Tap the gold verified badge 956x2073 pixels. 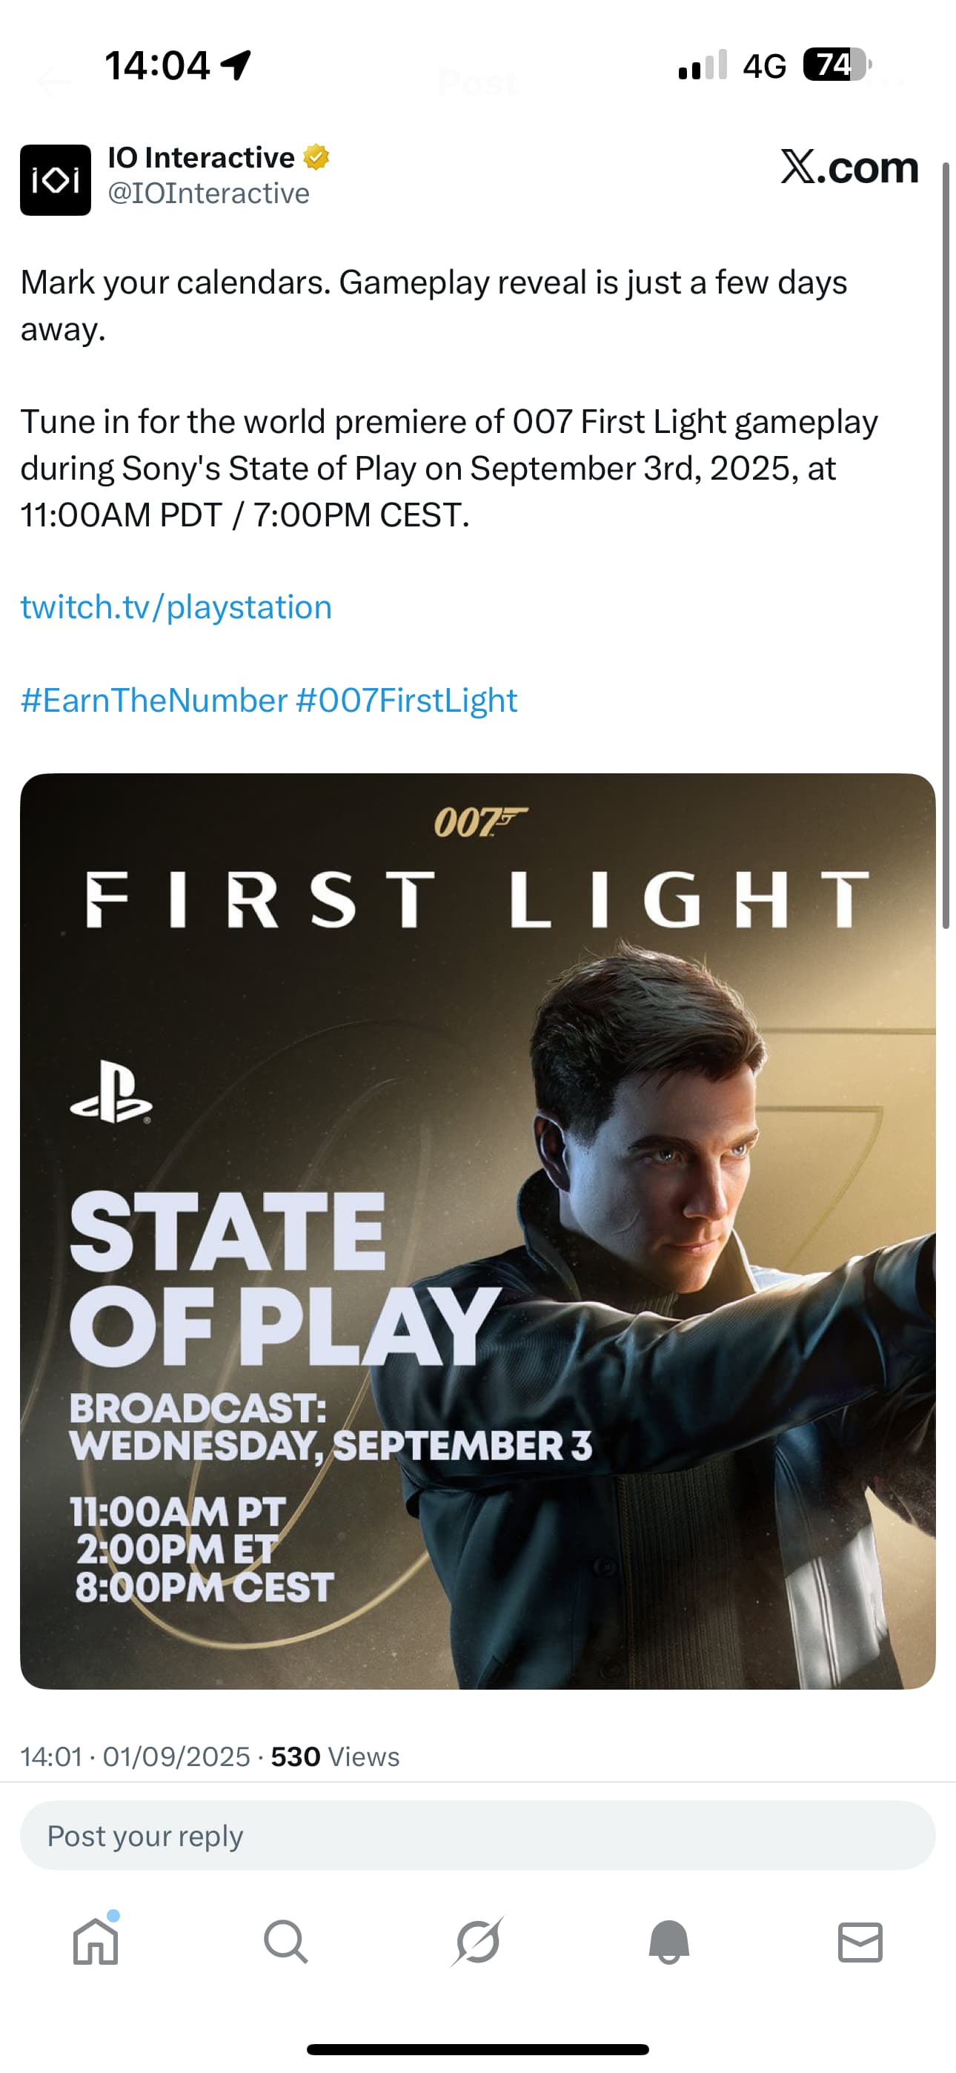tap(316, 157)
